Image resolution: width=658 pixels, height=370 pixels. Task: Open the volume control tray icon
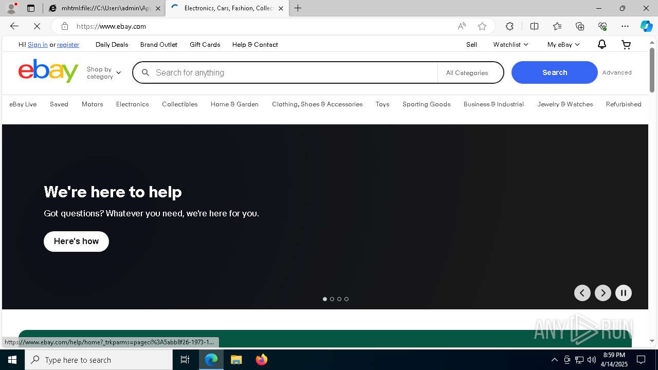pos(592,360)
